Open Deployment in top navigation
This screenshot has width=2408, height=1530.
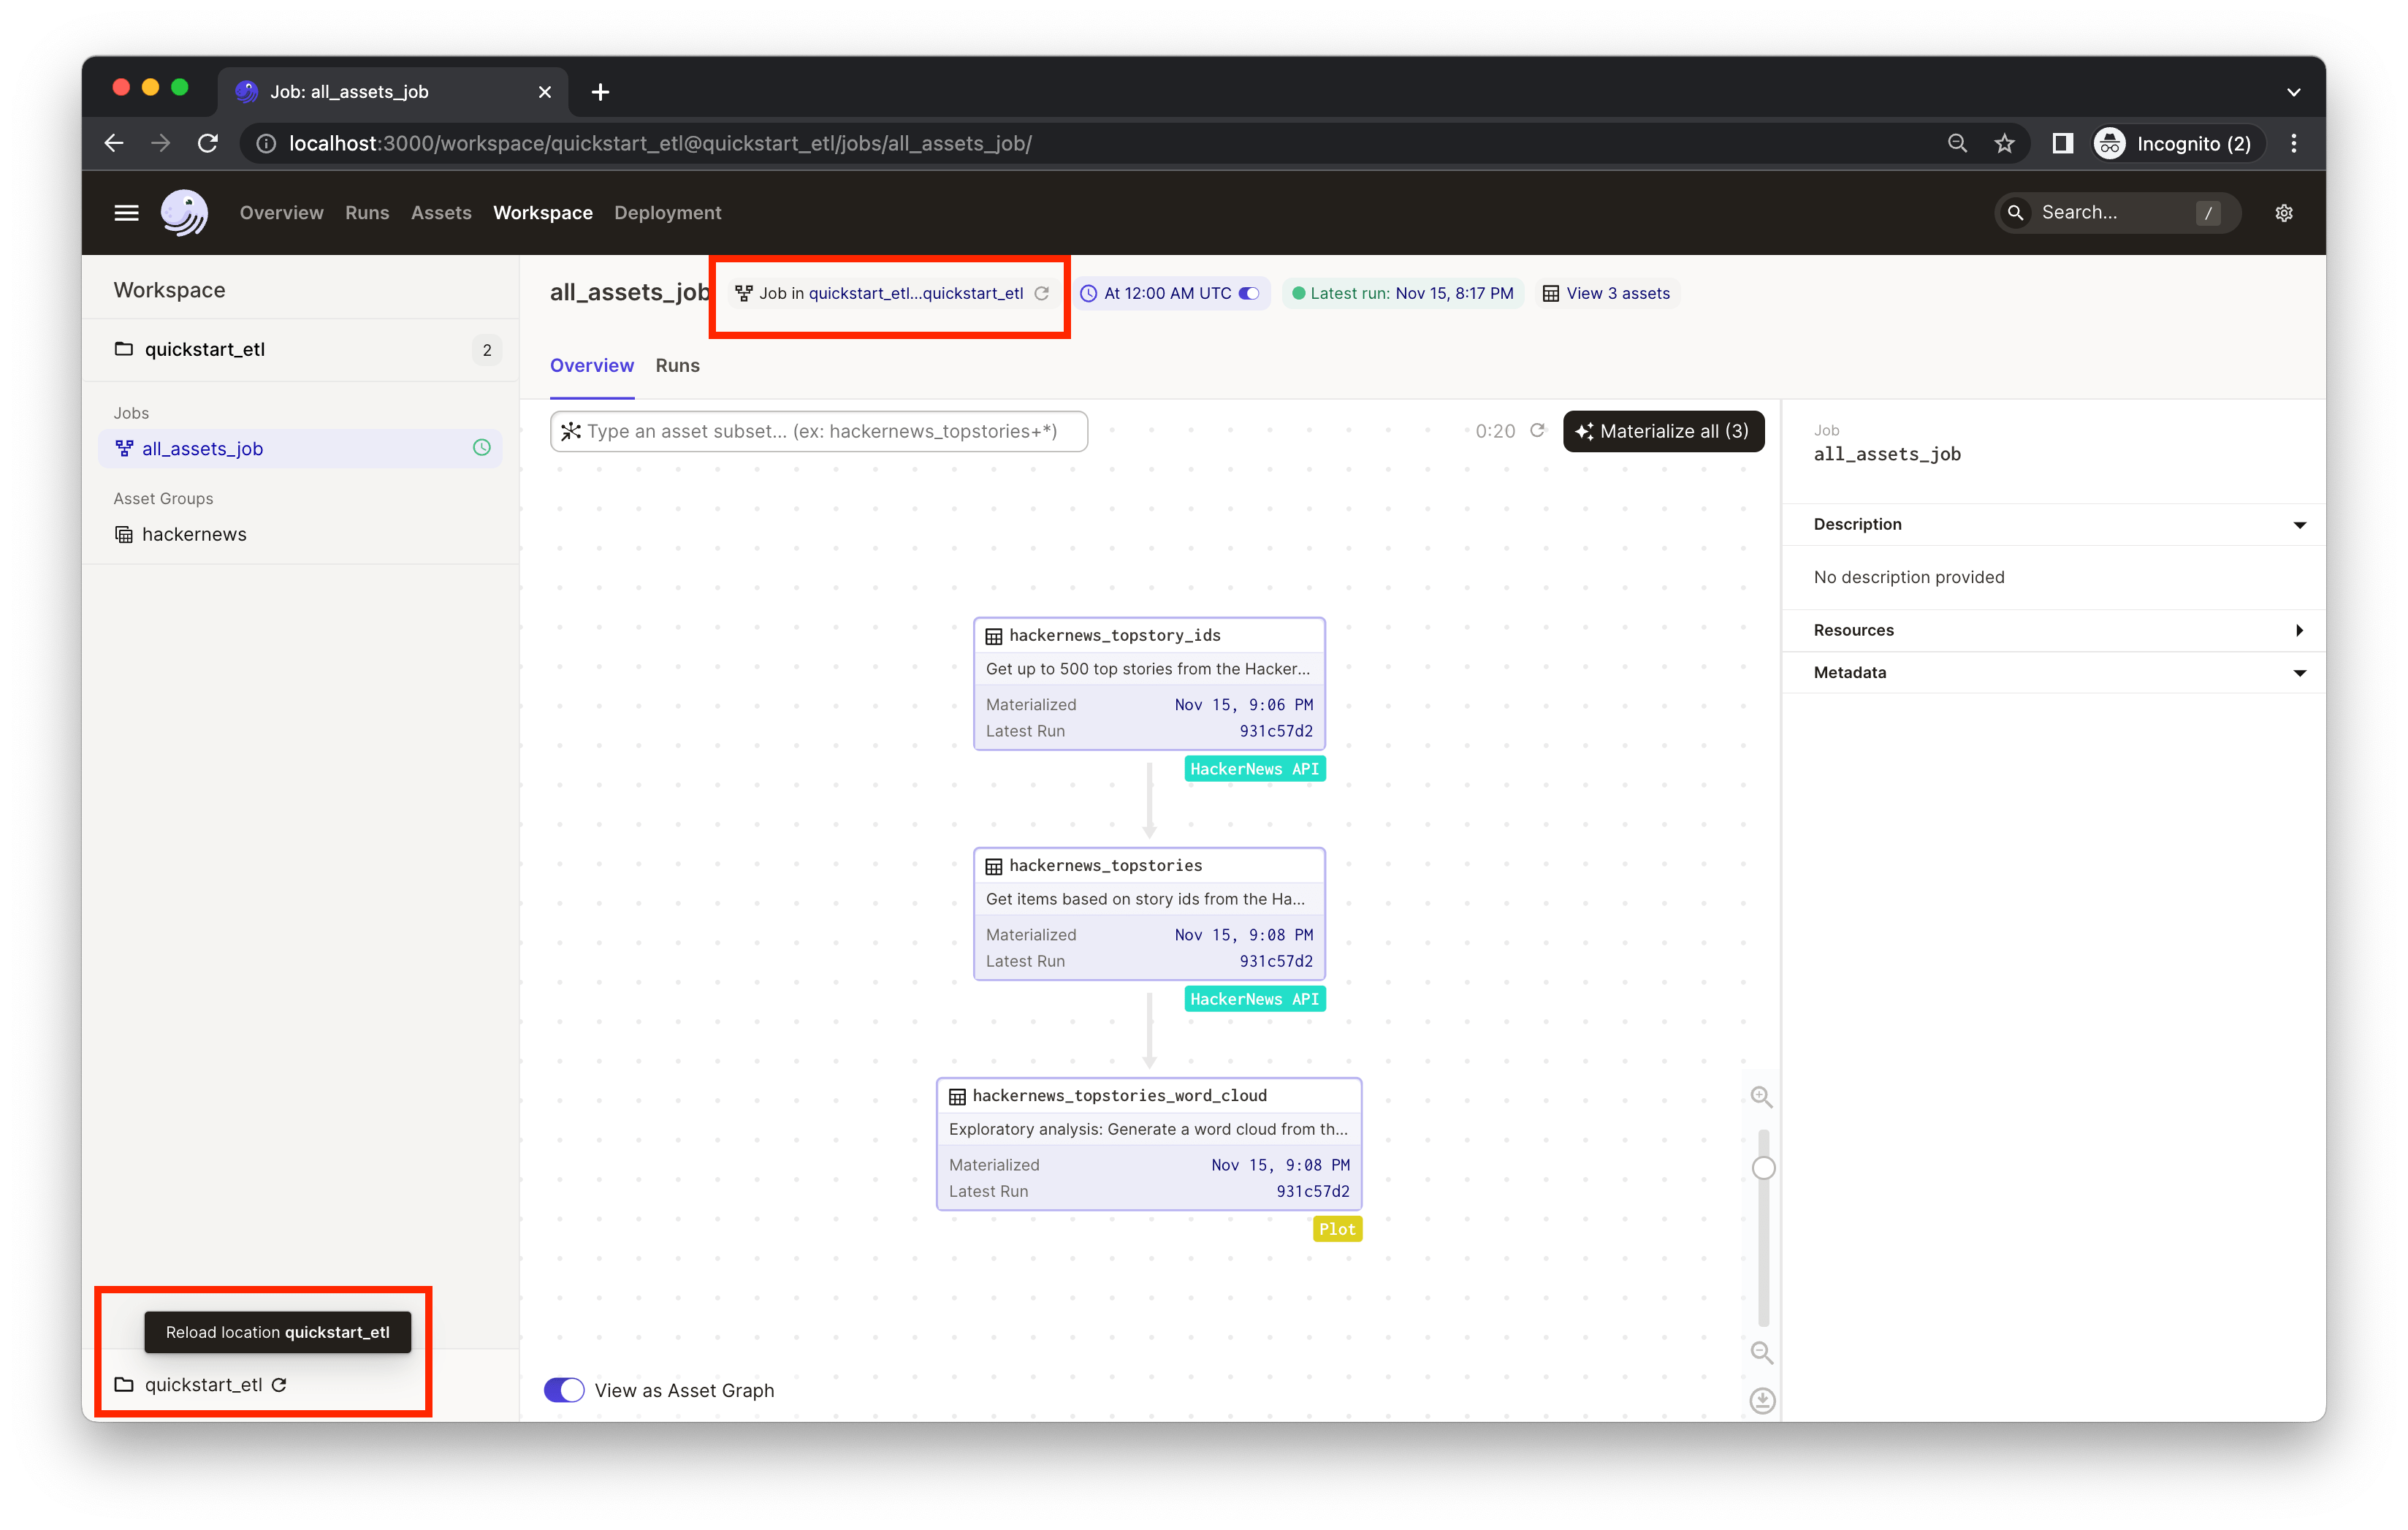(x=667, y=213)
